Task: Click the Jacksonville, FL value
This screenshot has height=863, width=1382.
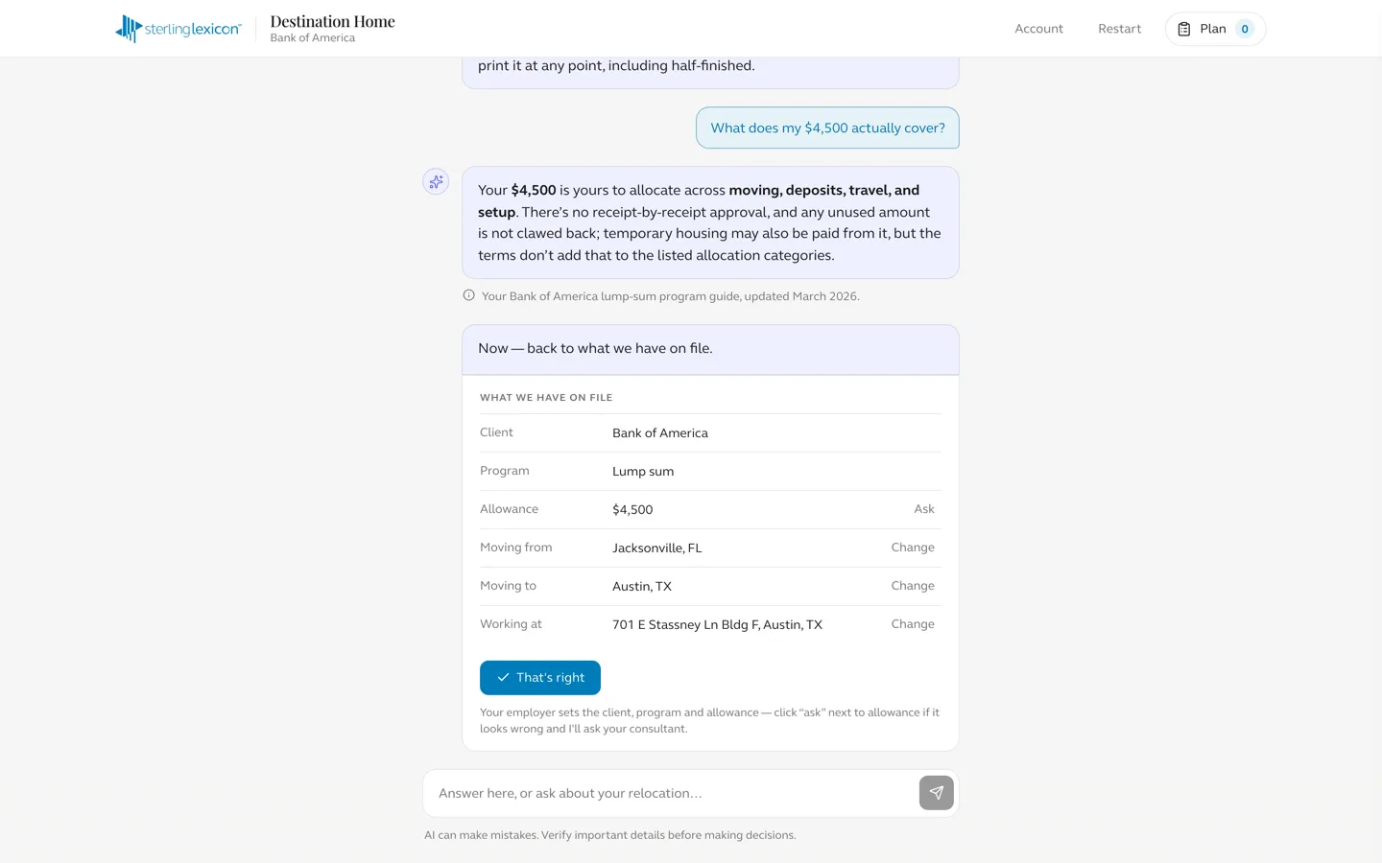Action: (x=657, y=548)
